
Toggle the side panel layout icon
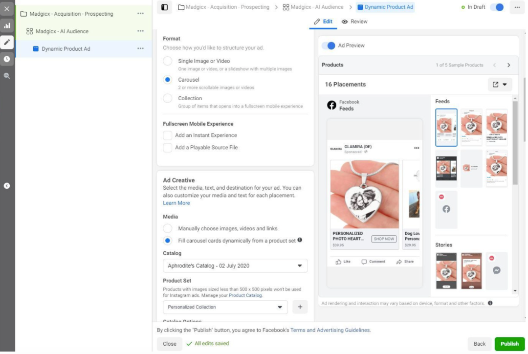coord(164,7)
